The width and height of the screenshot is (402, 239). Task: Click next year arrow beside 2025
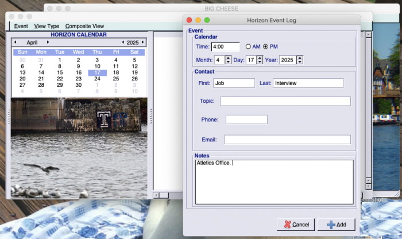click(x=143, y=43)
